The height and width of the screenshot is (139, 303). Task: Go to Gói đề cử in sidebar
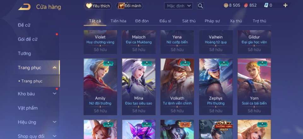point(27,39)
